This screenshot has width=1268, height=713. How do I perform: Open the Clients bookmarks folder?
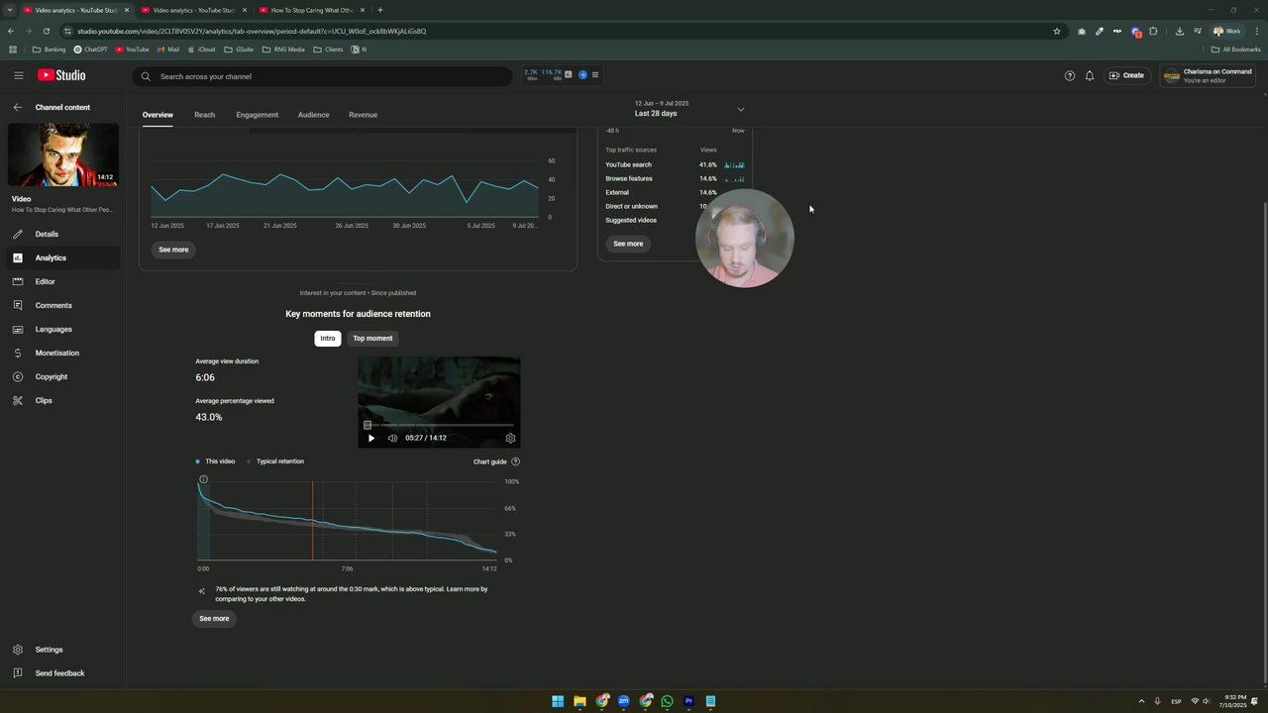(x=328, y=50)
